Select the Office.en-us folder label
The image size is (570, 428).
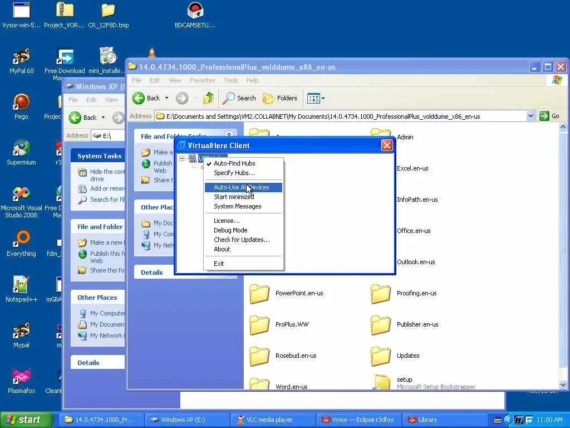pos(414,231)
